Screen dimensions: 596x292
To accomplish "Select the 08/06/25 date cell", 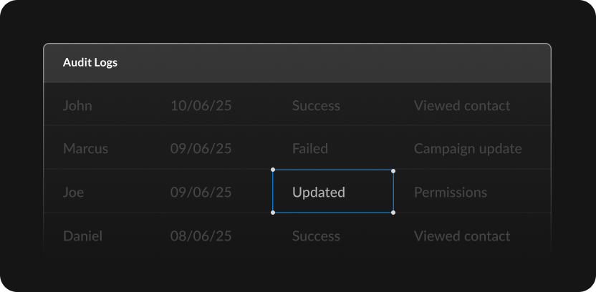I will (201, 236).
